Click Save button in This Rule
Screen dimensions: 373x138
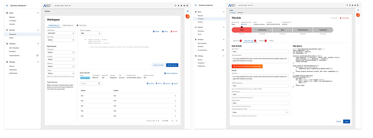347,121
